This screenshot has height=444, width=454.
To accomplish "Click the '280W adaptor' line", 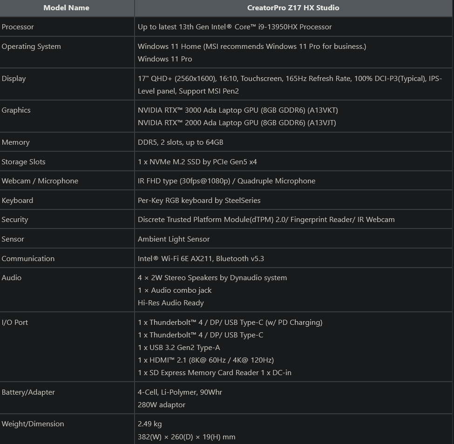I will (162, 405).
